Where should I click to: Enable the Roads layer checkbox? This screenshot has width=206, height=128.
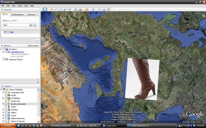(x=6, y=95)
